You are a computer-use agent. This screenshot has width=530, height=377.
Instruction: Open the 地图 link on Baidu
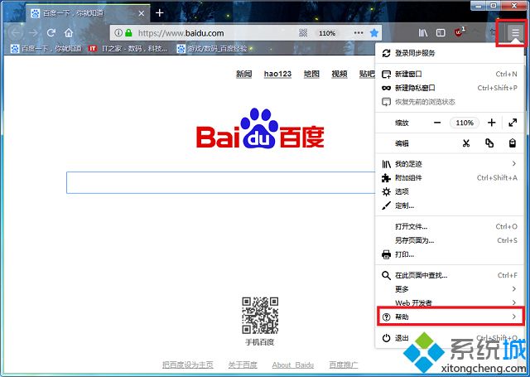pyautogui.click(x=311, y=74)
